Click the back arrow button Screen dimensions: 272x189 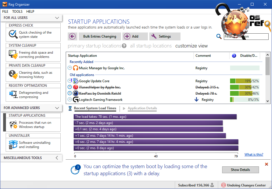(x=72, y=36)
